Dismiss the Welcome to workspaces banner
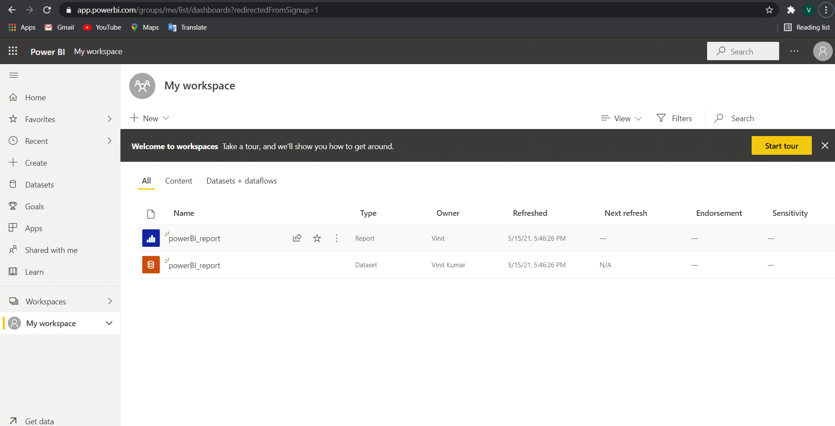 825,146
